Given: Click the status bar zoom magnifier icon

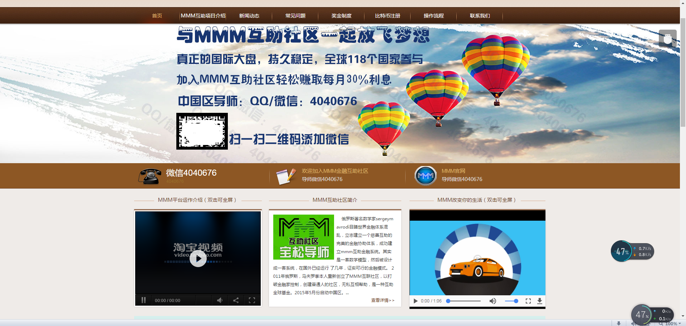Looking at the screenshot, I should point(661,324).
